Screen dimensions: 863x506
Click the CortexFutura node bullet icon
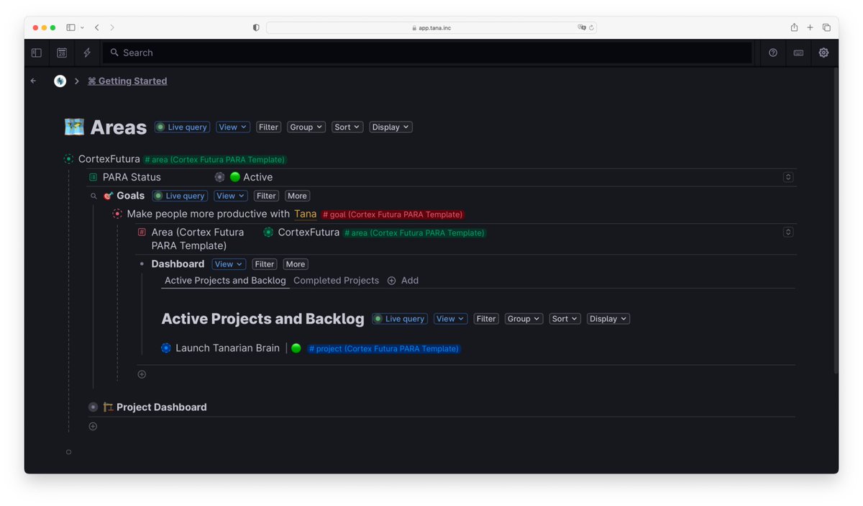click(x=68, y=159)
